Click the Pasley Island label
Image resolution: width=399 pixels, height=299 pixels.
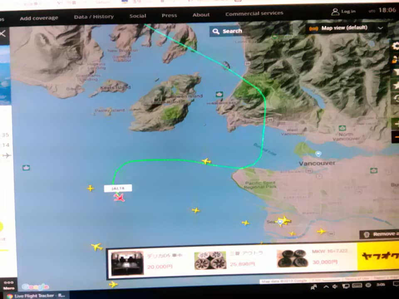point(110,110)
